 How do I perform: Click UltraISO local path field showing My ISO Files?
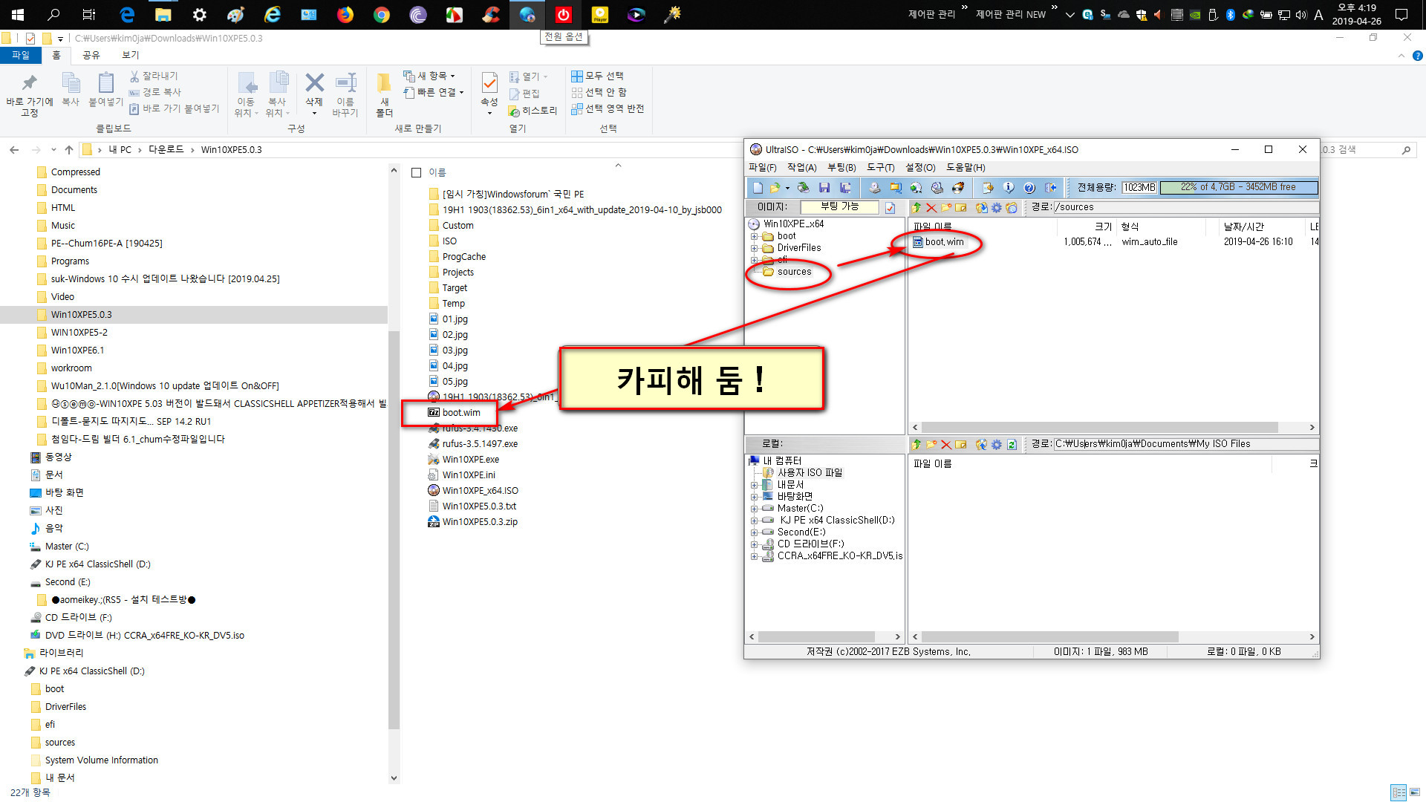pos(1185,444)
